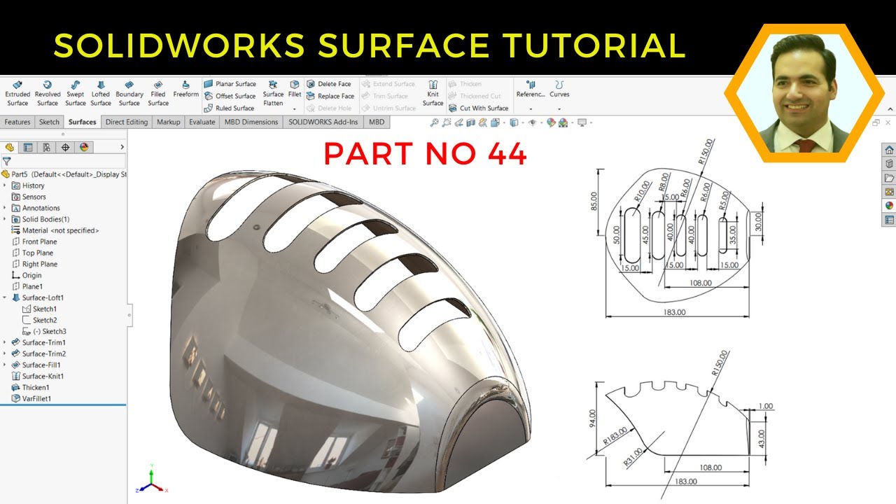Expand the History node
This screenshot has width=896, height=504.
[6, 185]
